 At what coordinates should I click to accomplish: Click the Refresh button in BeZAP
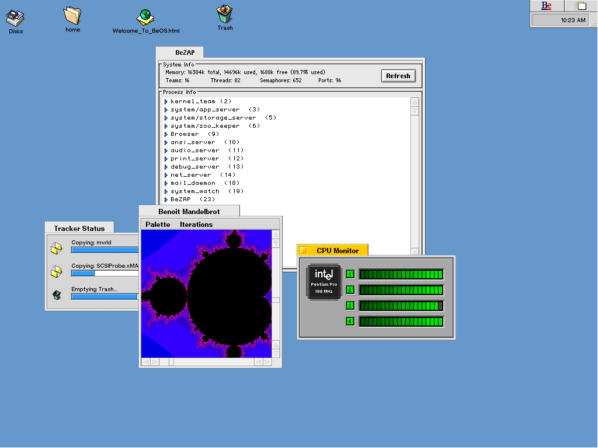click(x=398, y=76)
